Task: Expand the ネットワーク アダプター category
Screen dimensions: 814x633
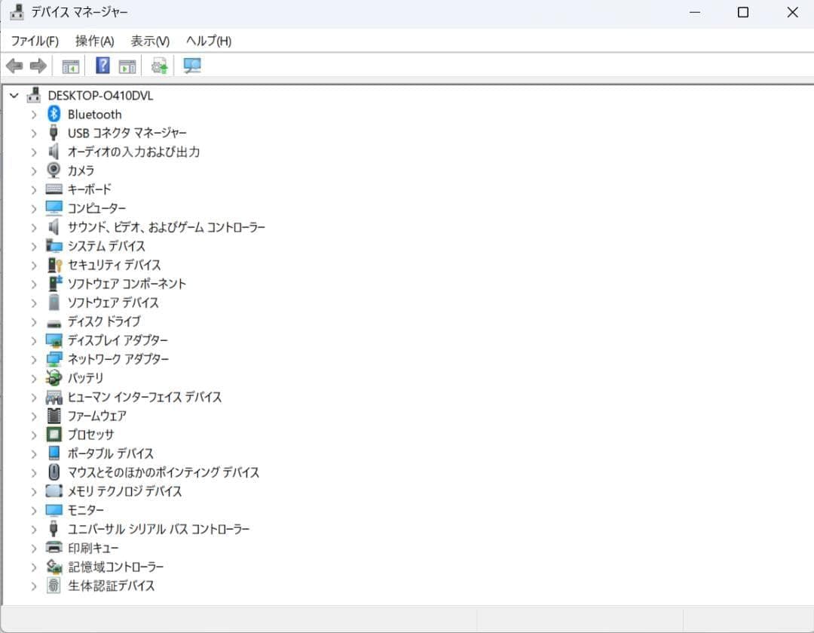Action: point(33,359)
